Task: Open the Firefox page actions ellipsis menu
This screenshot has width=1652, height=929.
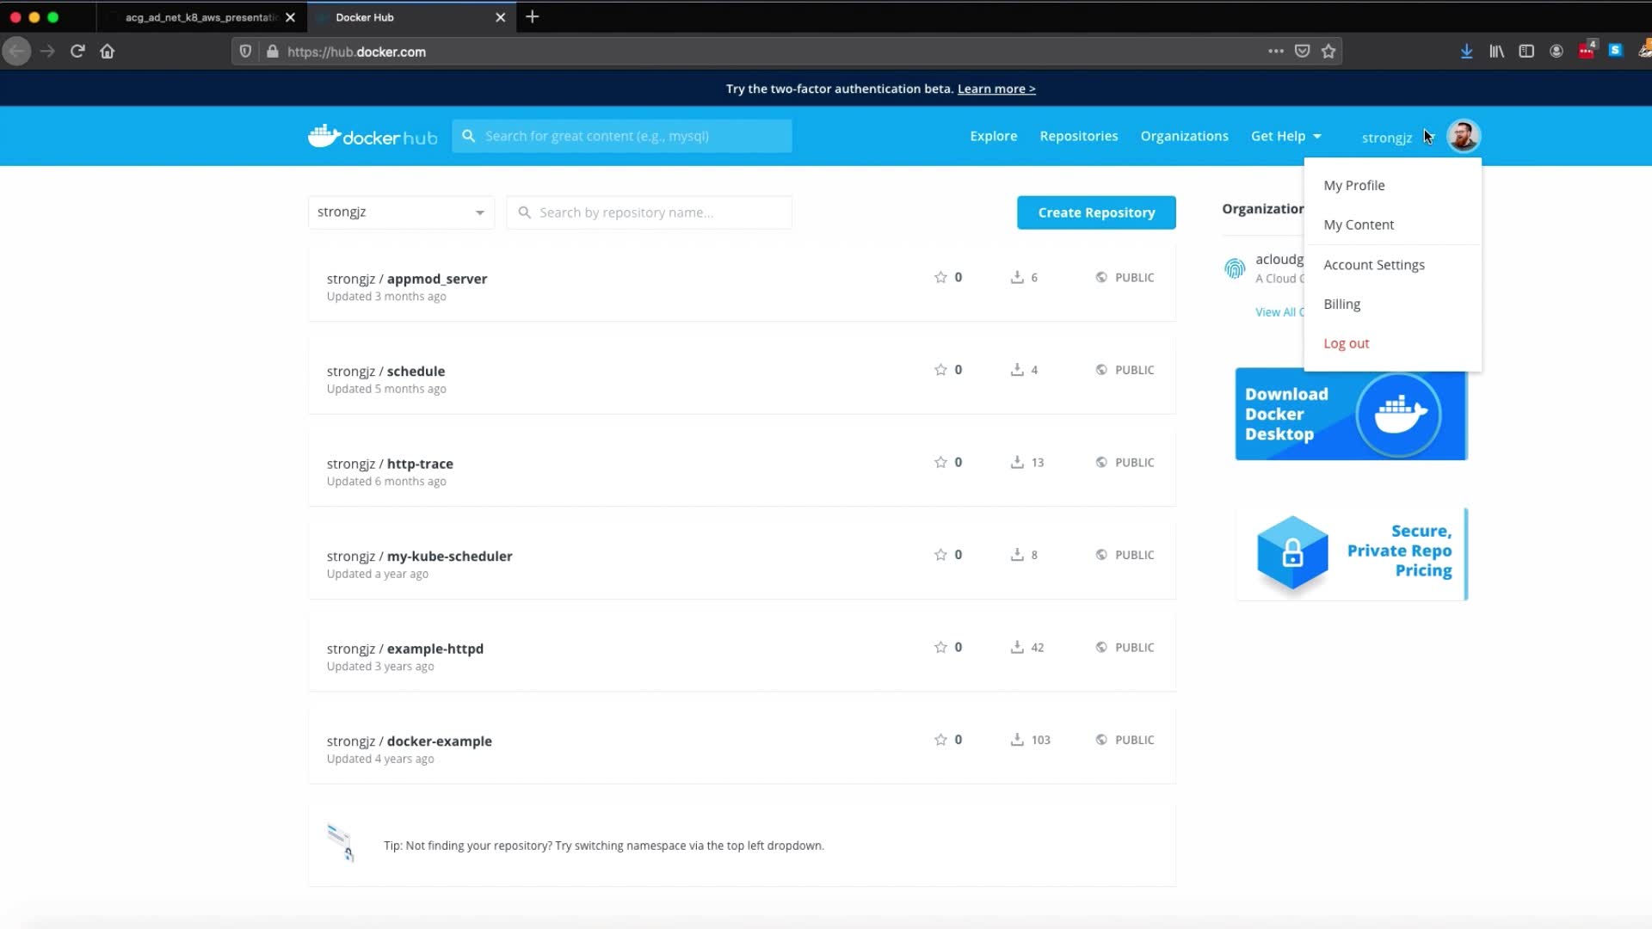Action: pyautogui.click(x=1276, y=52)
